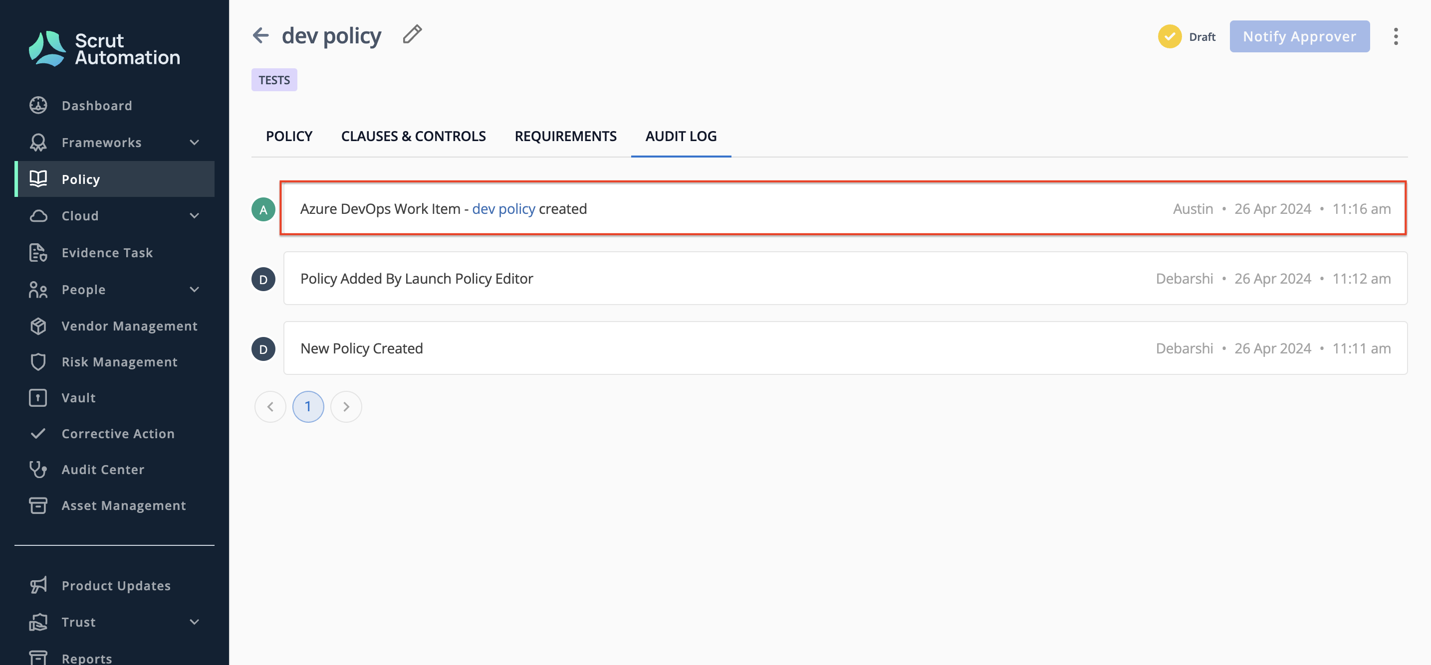The image size is (1431, 665).
Task: Expand the Frameworks chevron
Action: click(x=195, y=143)
